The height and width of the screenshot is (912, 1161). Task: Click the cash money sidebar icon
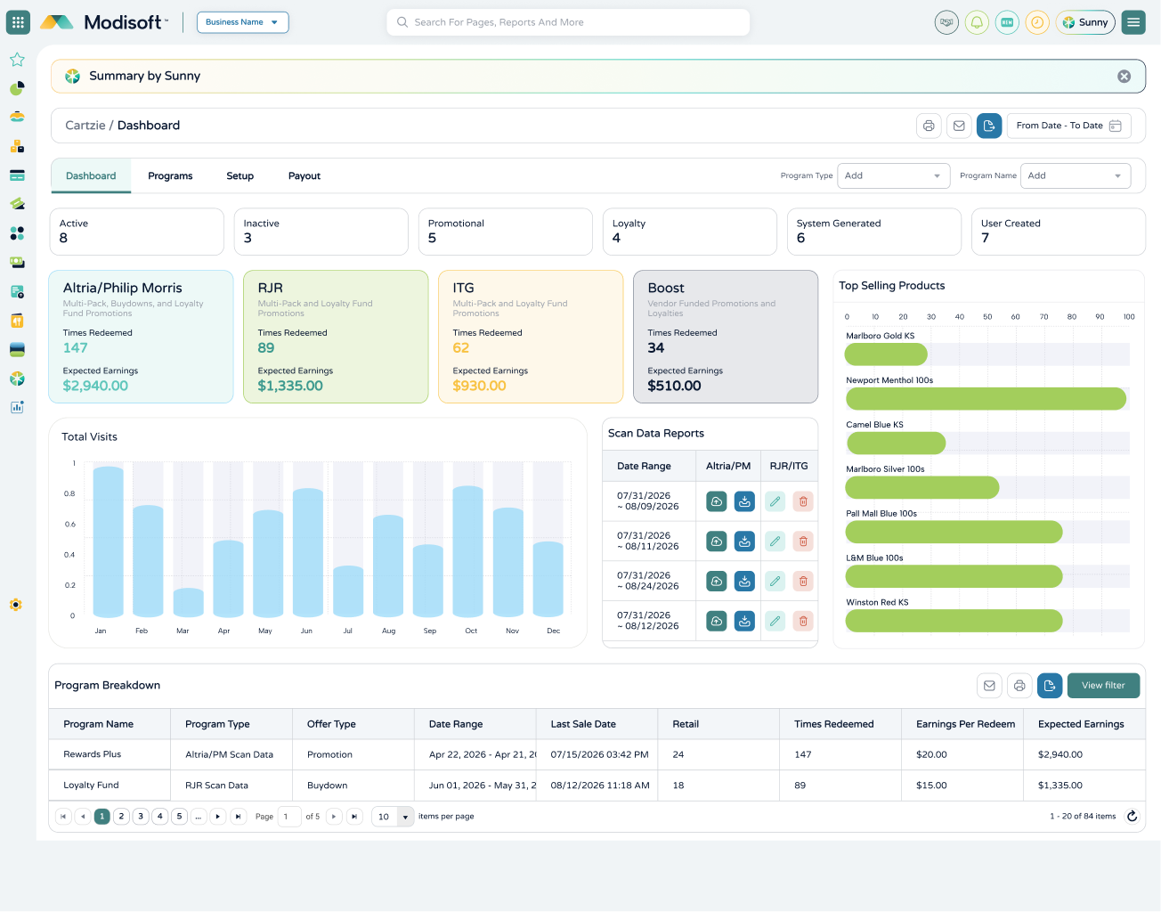click(17, 262)
